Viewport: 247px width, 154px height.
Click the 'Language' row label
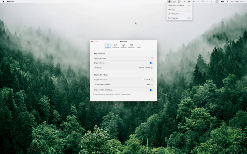click(x=98, y=68)
